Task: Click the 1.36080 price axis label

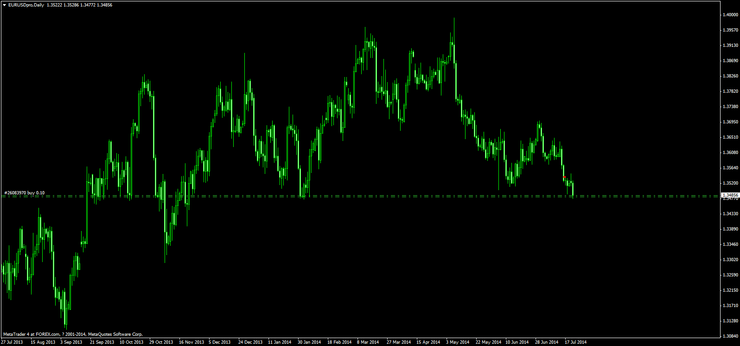Action: click(x=730, y=153)
